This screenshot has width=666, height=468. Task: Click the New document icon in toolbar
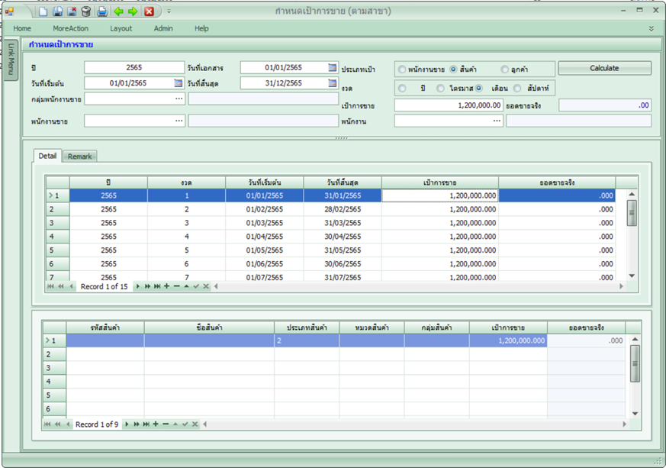pyautogui.click(x=43, y=11)
